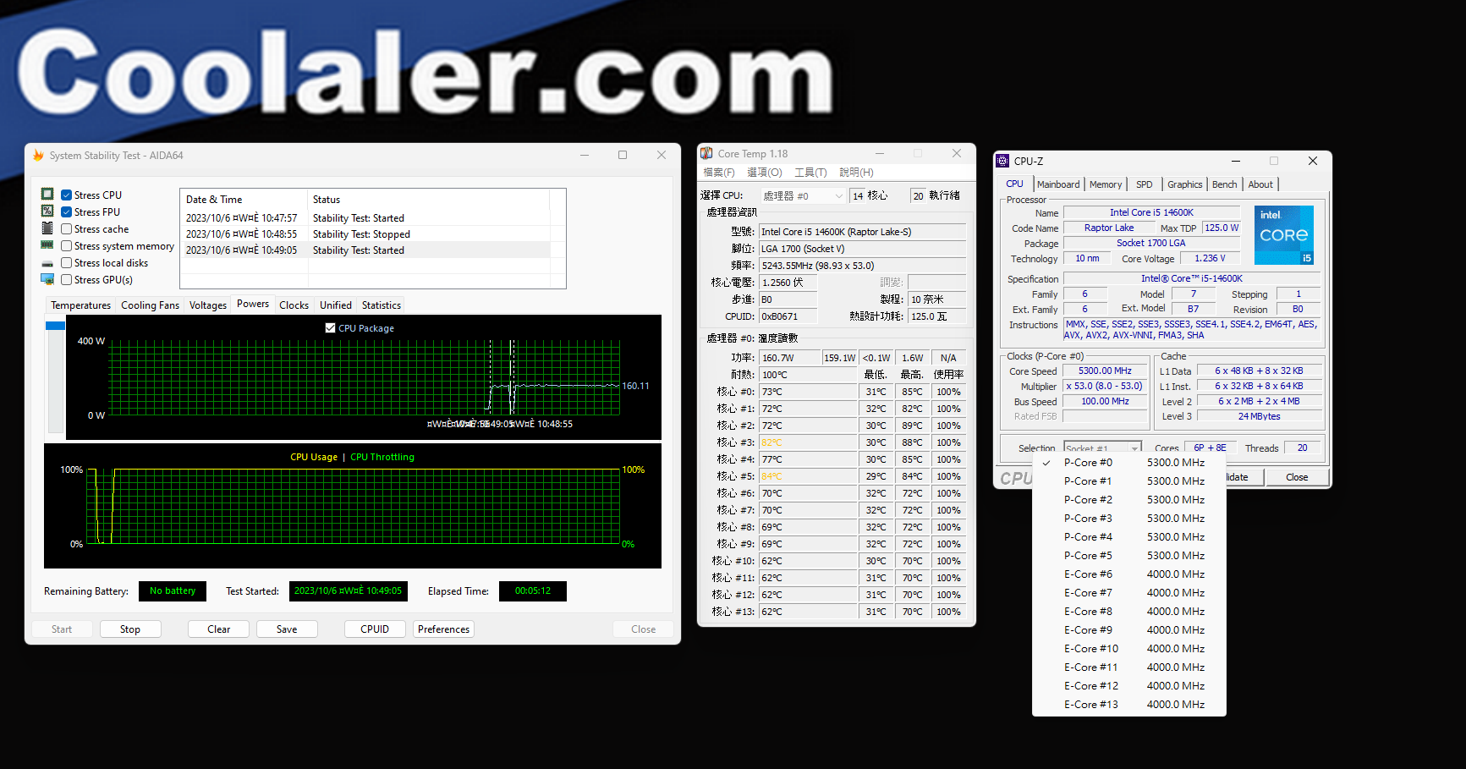Minimize the Core Temp window
This screenshot has width=1466, height=769.
coord(880,153)
